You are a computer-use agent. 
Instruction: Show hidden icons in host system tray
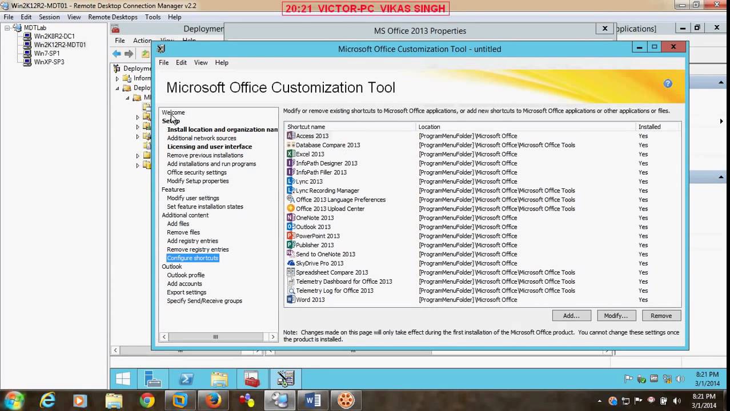coord(601,401)
